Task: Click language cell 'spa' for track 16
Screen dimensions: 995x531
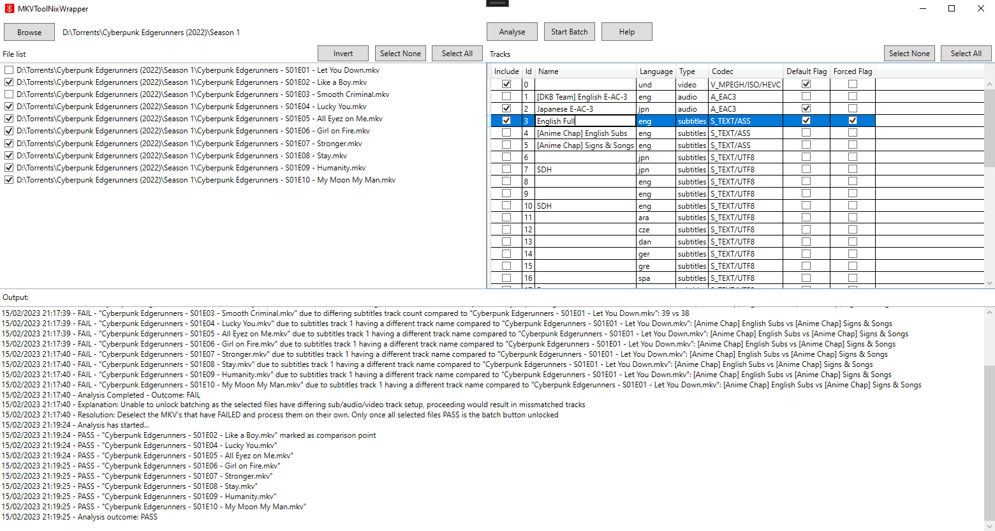Action: (656, 278)
